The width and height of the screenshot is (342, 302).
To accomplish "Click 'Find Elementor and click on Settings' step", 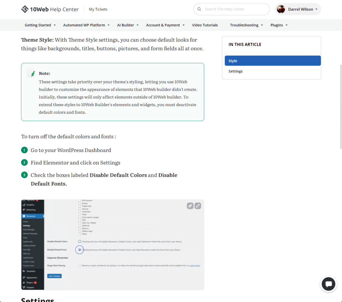I will tap(75, 163).
